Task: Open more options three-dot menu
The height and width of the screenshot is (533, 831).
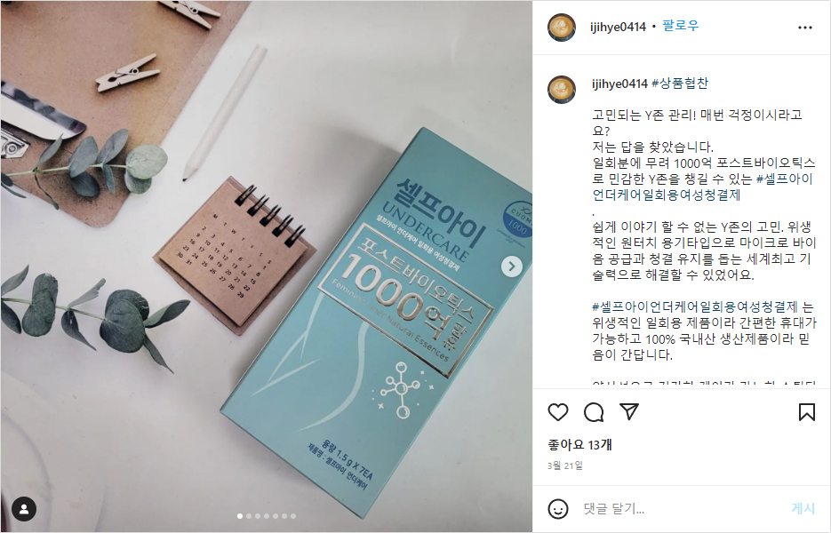Action: 805,28
